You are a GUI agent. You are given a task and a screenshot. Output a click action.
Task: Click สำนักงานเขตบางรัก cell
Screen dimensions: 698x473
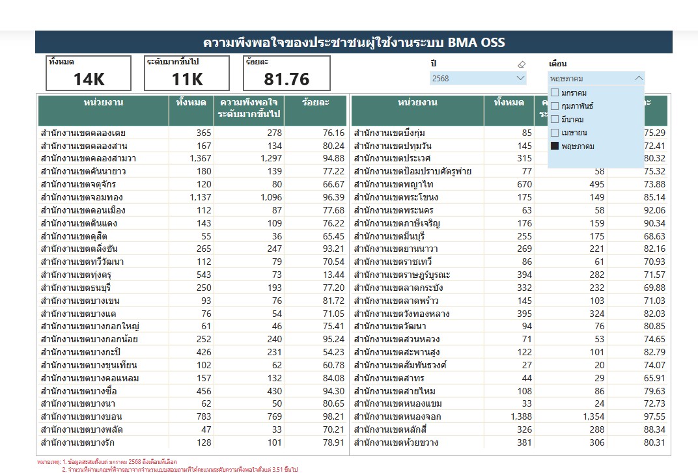[77, 442]
